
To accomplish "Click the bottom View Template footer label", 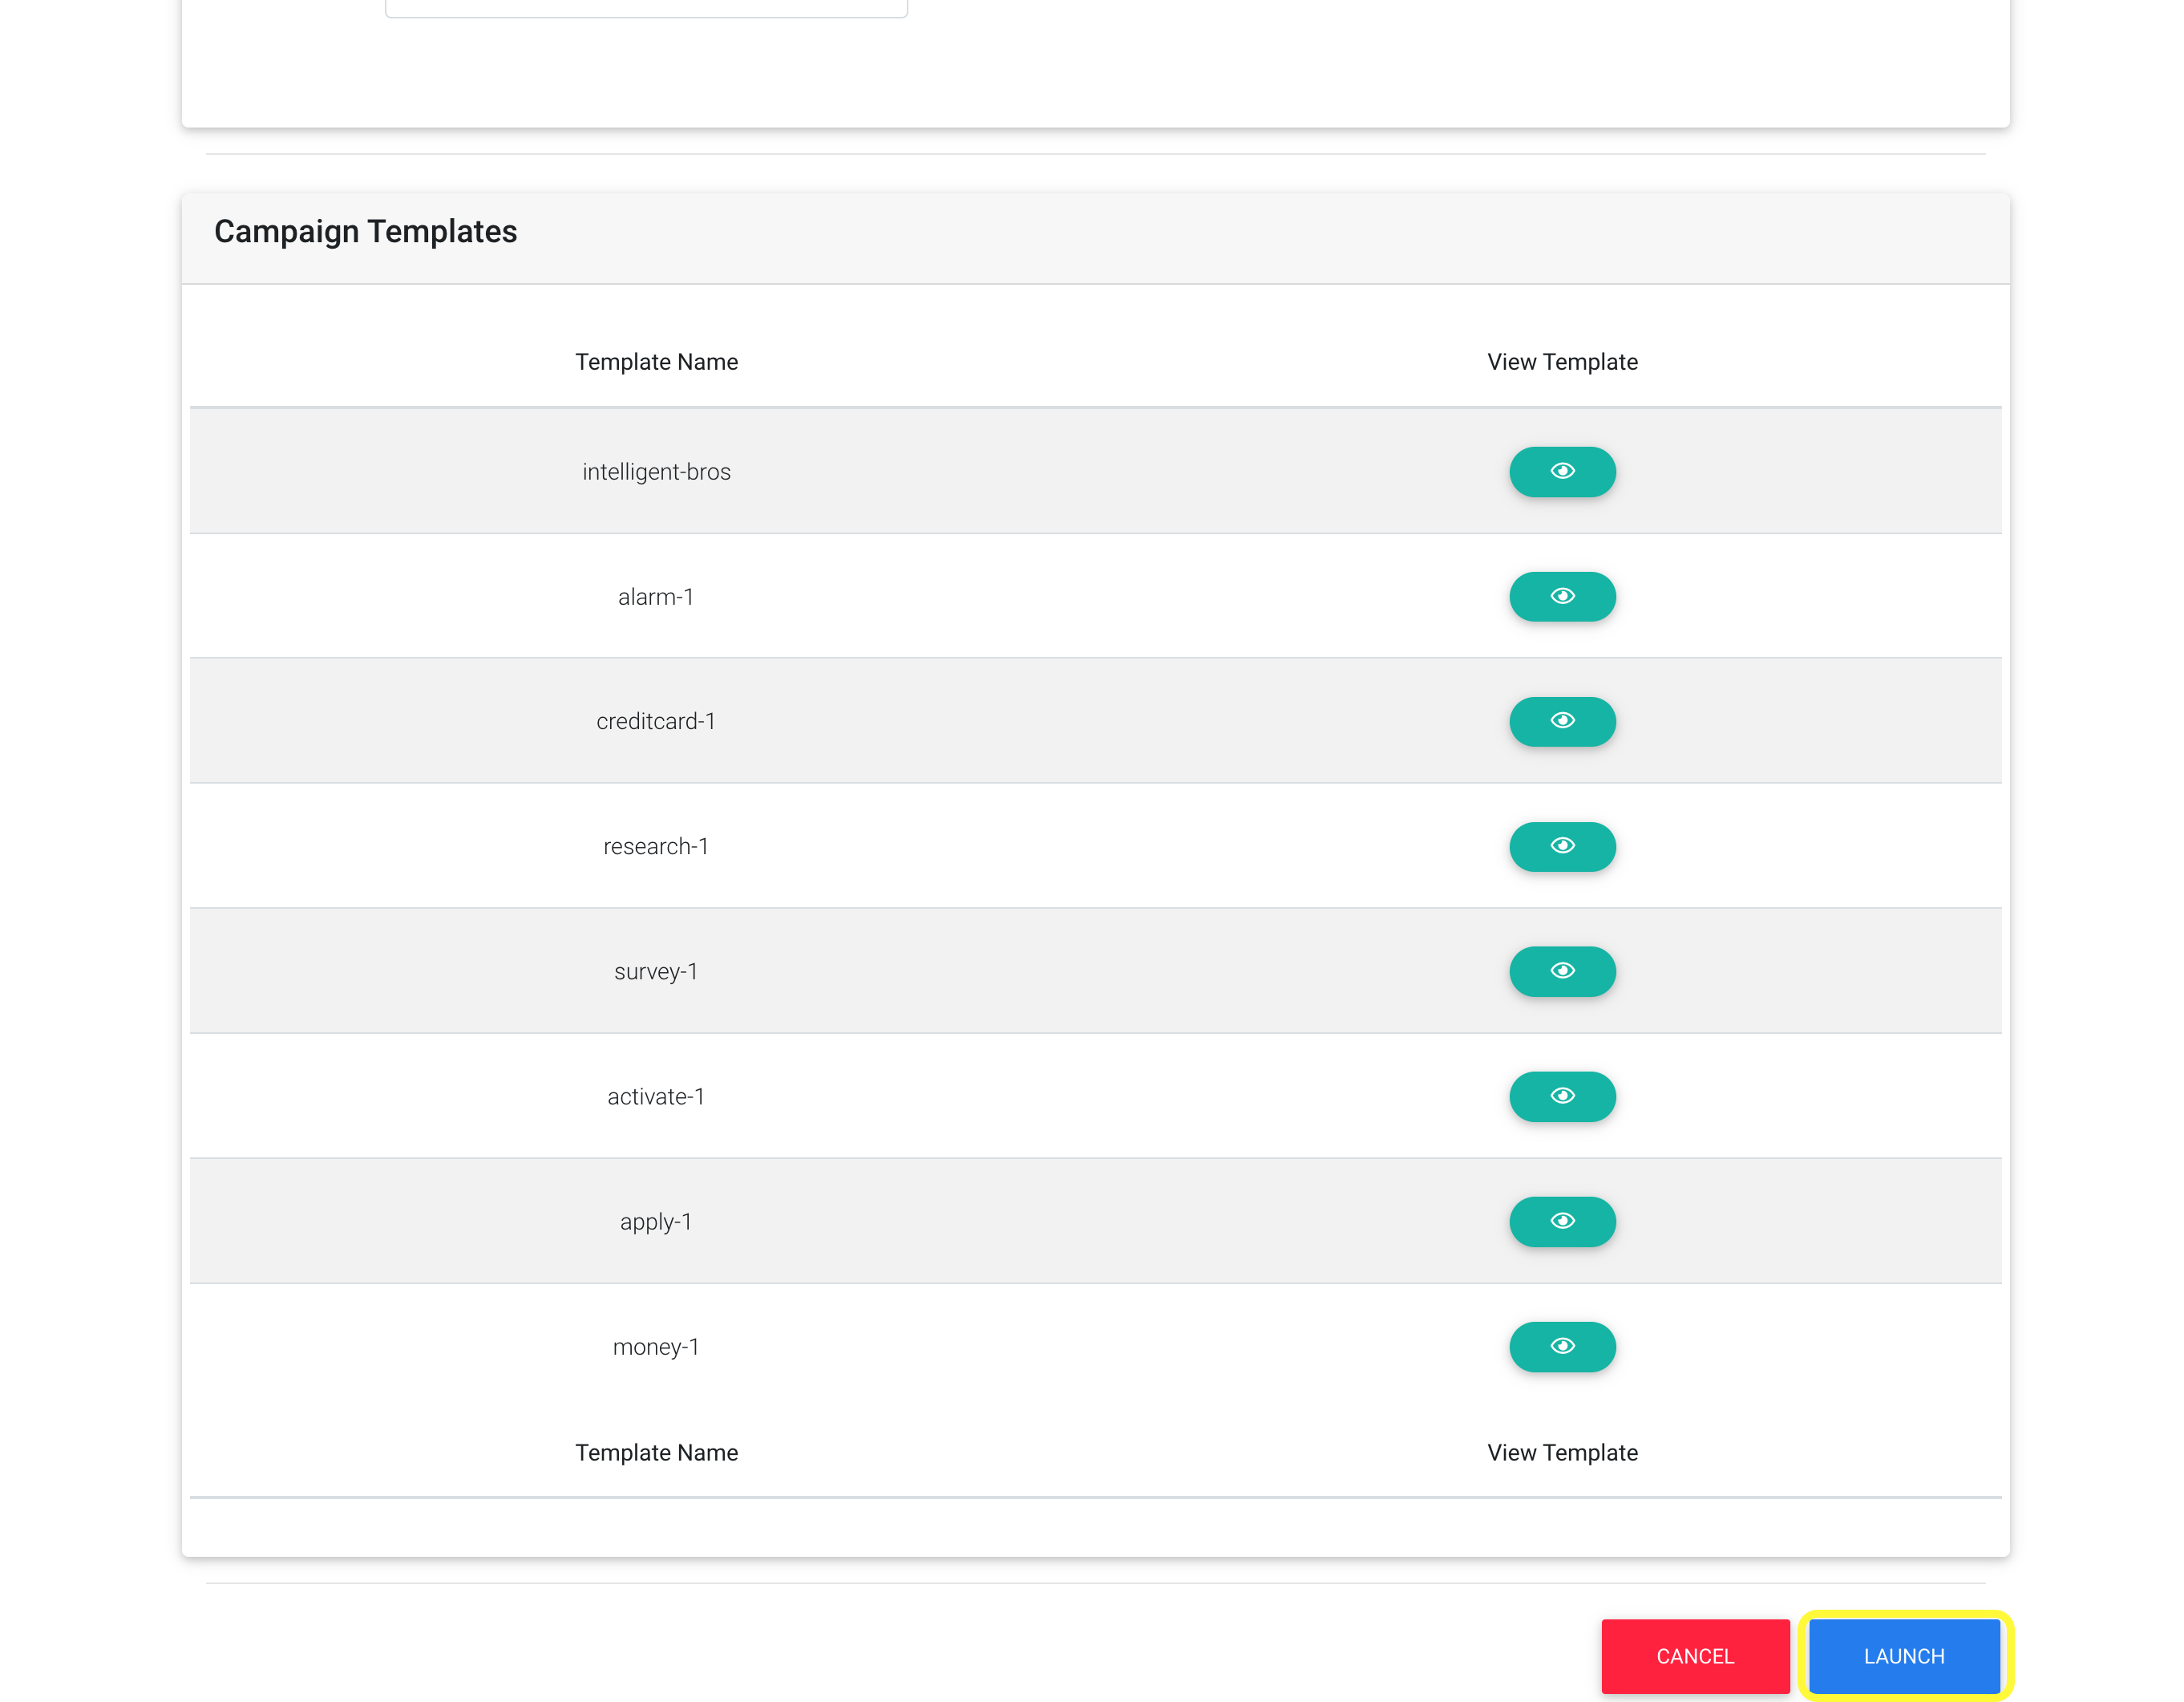I will click(1562, 1453).
